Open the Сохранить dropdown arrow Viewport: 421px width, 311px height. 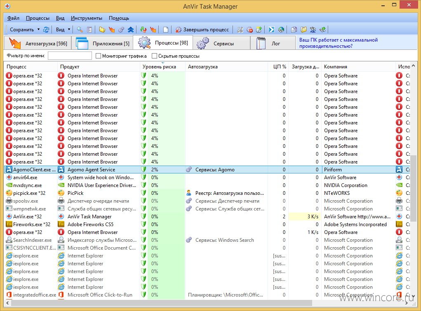[38, 30]
